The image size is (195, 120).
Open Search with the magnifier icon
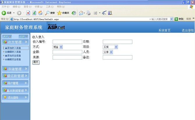click(47, 13)
